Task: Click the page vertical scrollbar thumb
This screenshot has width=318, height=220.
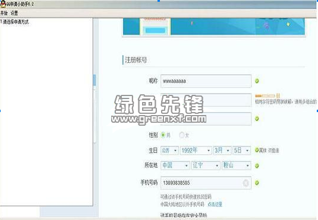Action: 95,80
